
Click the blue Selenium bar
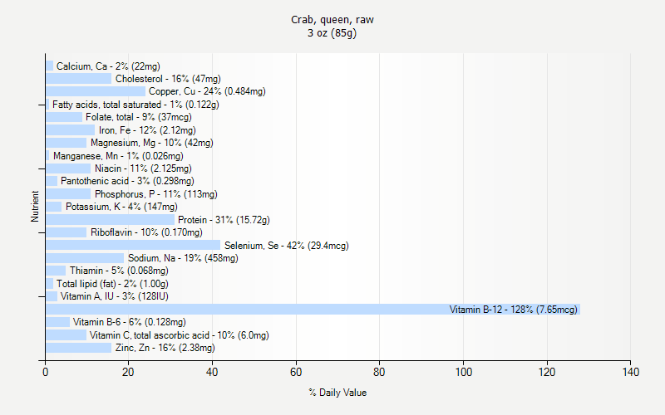tap(133, 245)
